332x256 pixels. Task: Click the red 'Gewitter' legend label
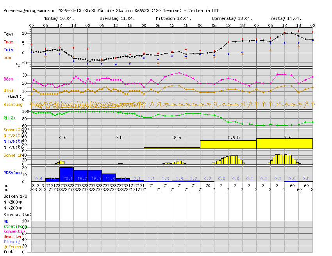coord(13,236)
